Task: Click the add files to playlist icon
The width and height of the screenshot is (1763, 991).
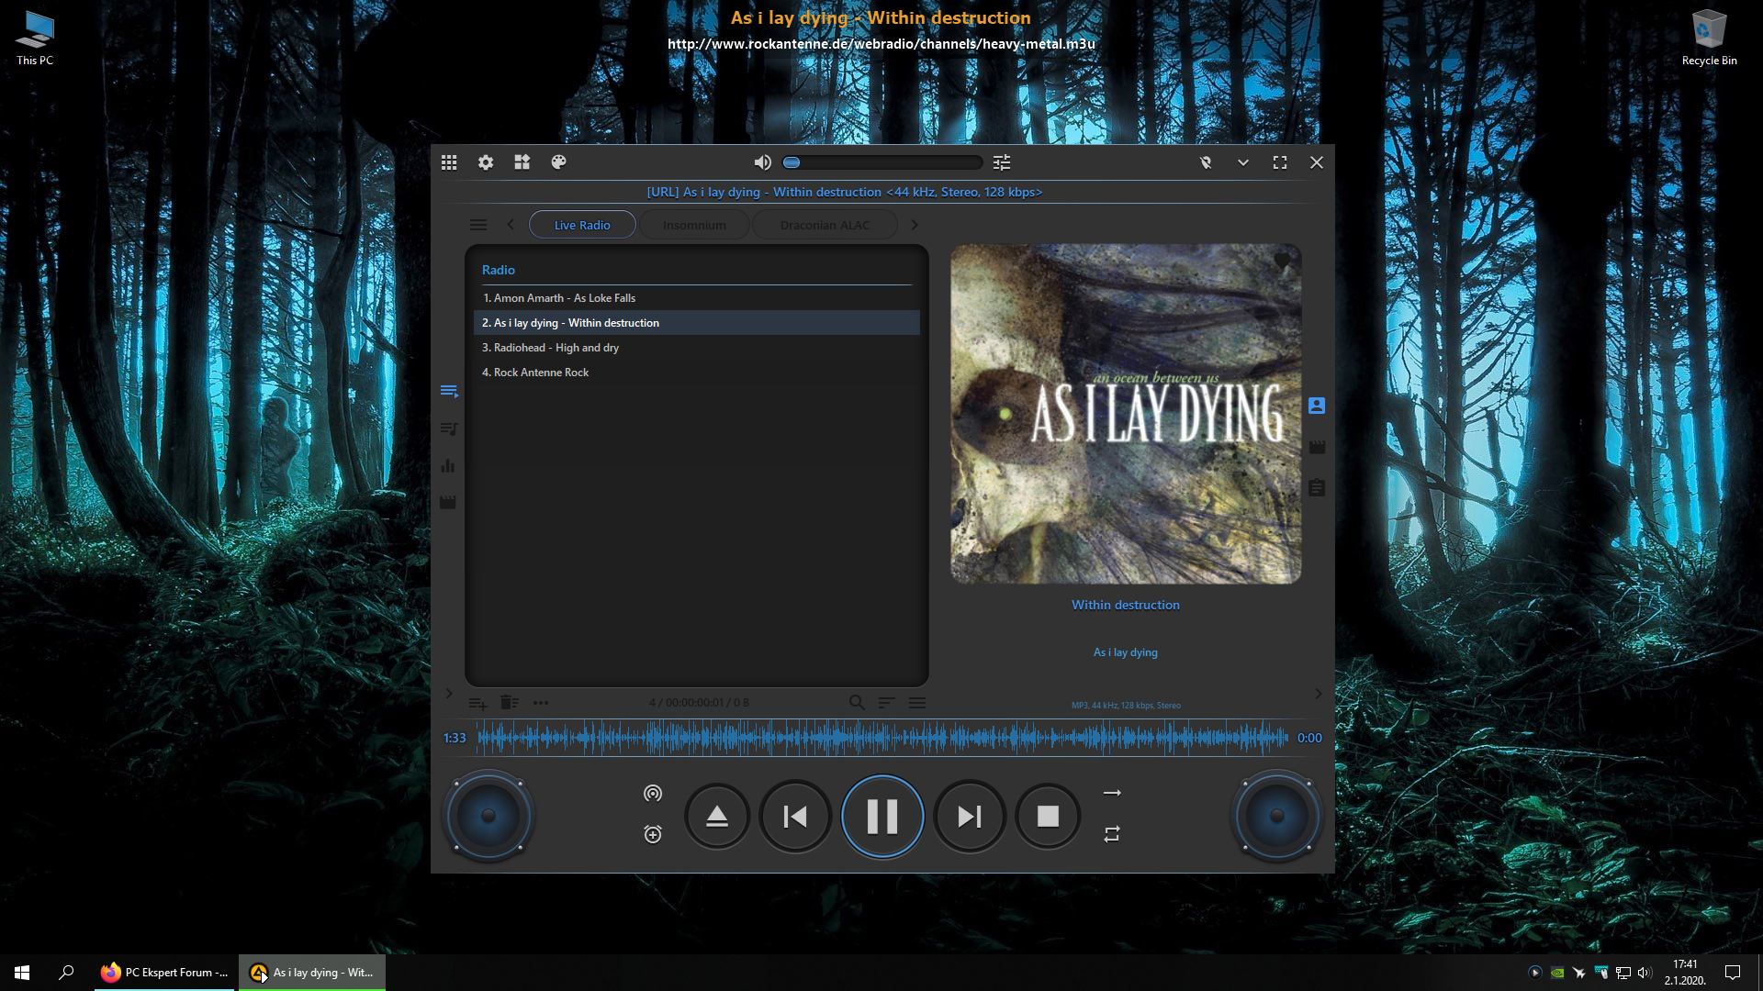Action: pos(477,703)
